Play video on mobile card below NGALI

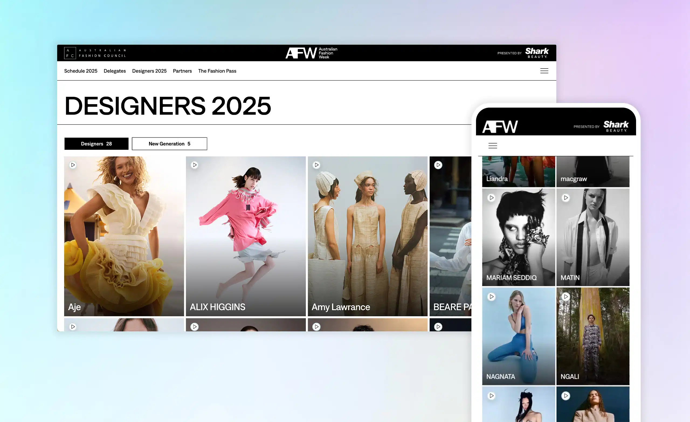(x=566, y=396)
